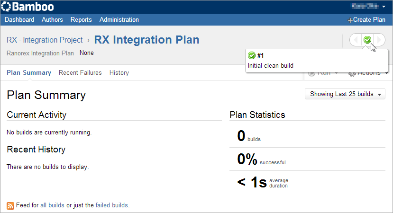
Task: Click the green check icon in build #1 tooltip
Action: [251, 55]
